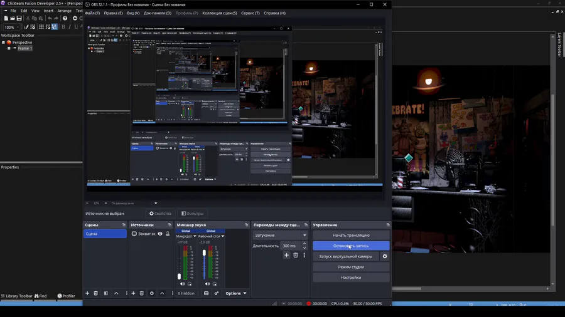
Task: Click the Undo arrow in Clickteam Fusion
Action: pos(50,18)
